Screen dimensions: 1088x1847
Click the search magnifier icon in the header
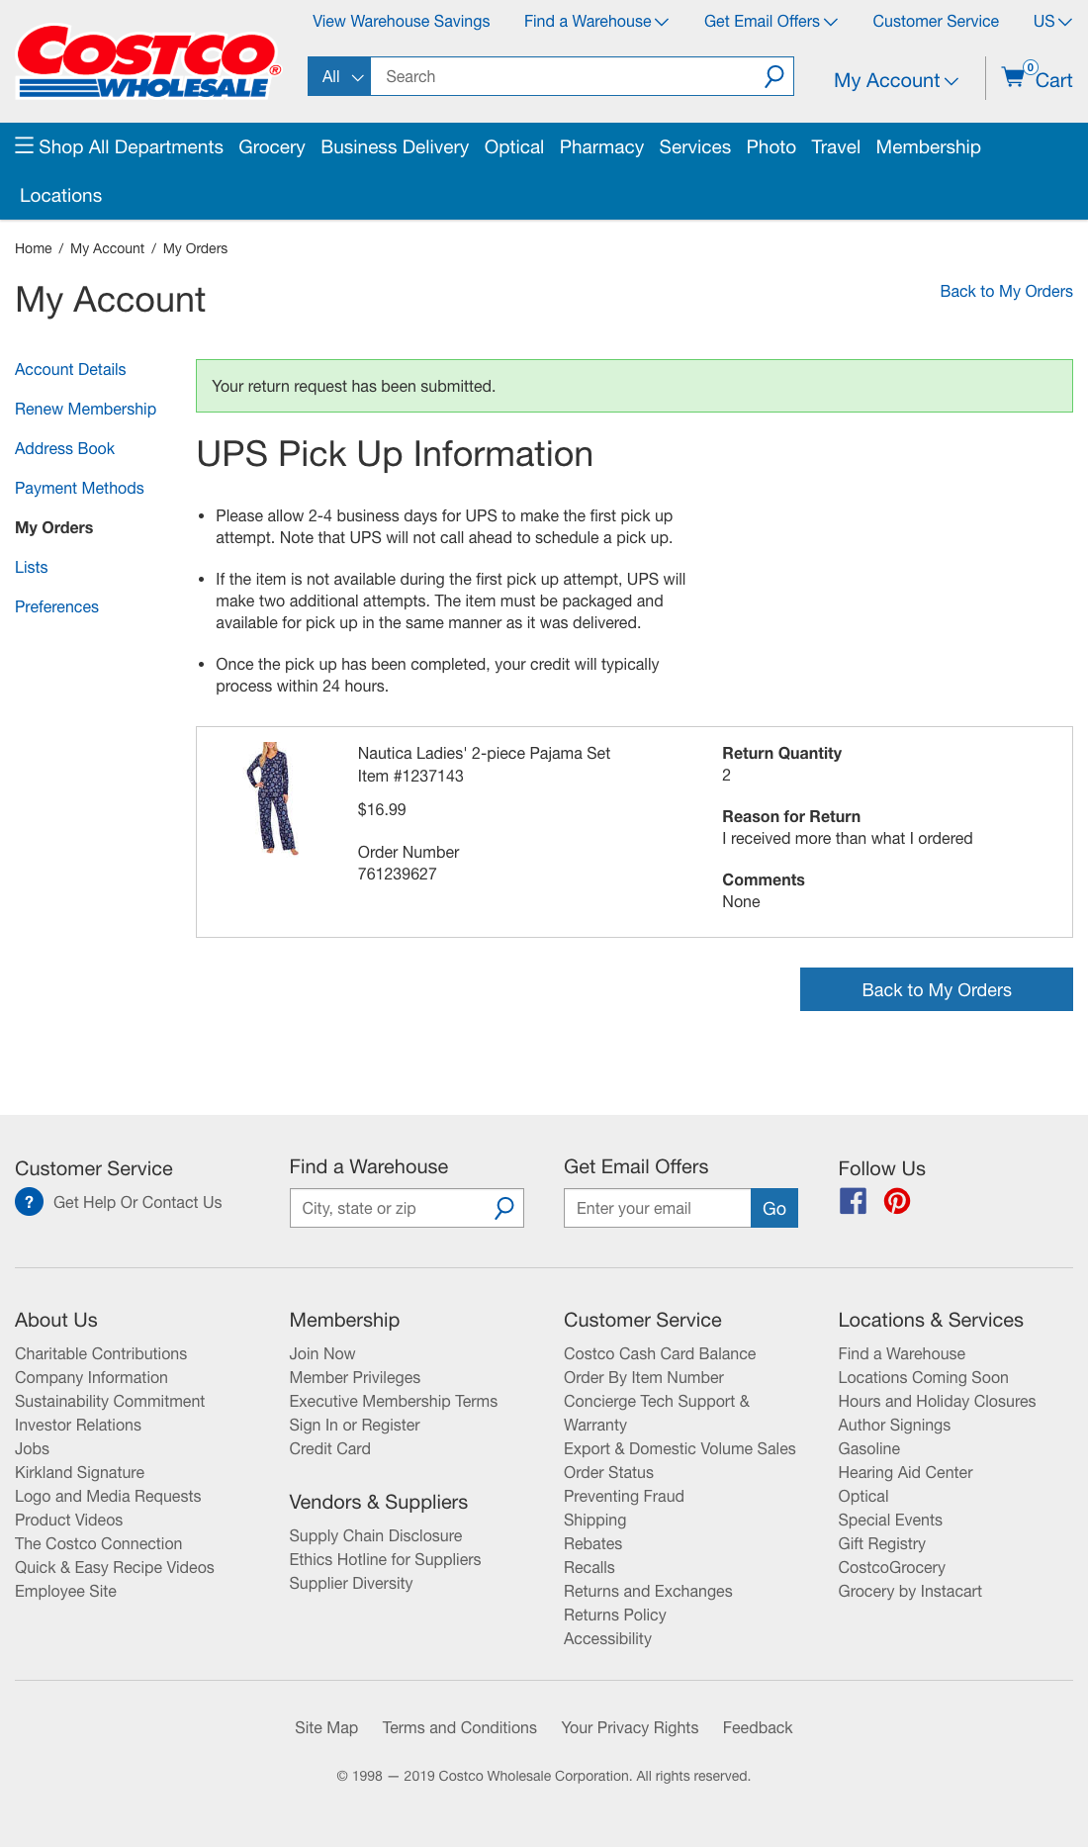tap(772, 76)
